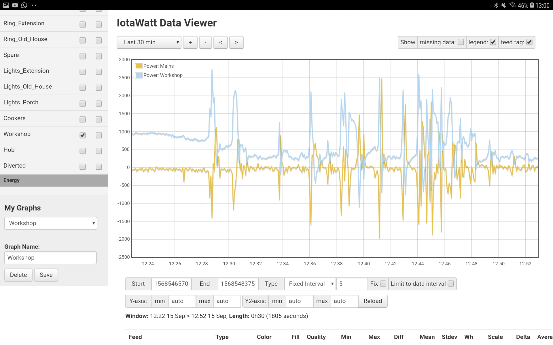Open the My Graphs Workshop dropdown
553x345 pixels.
coord(51,223)
